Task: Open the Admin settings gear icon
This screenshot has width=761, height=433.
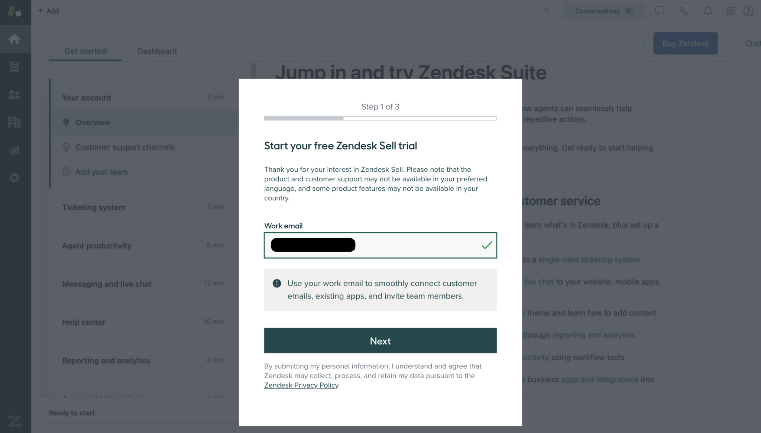Action: (x=15, y=177)
